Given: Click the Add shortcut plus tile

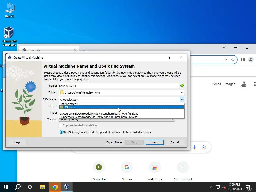Looking at the screenshot, I should [x=183, y=171].
